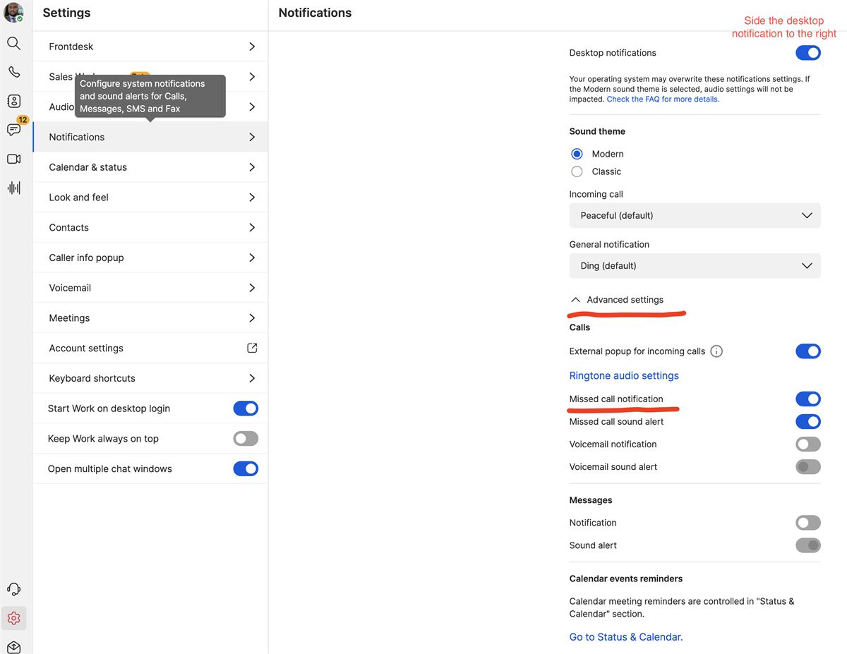The image size is (847, 654).
Task: Open the help headset icon near bottom
Action: 13,588
